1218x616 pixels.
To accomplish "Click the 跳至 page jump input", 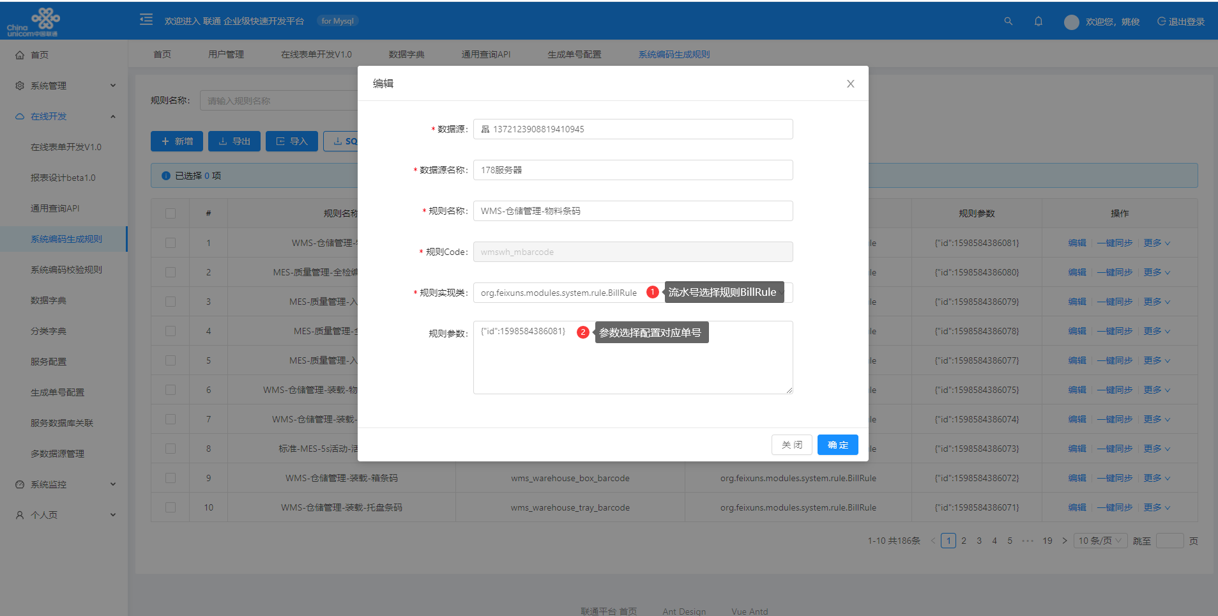I will point(1170,541).
